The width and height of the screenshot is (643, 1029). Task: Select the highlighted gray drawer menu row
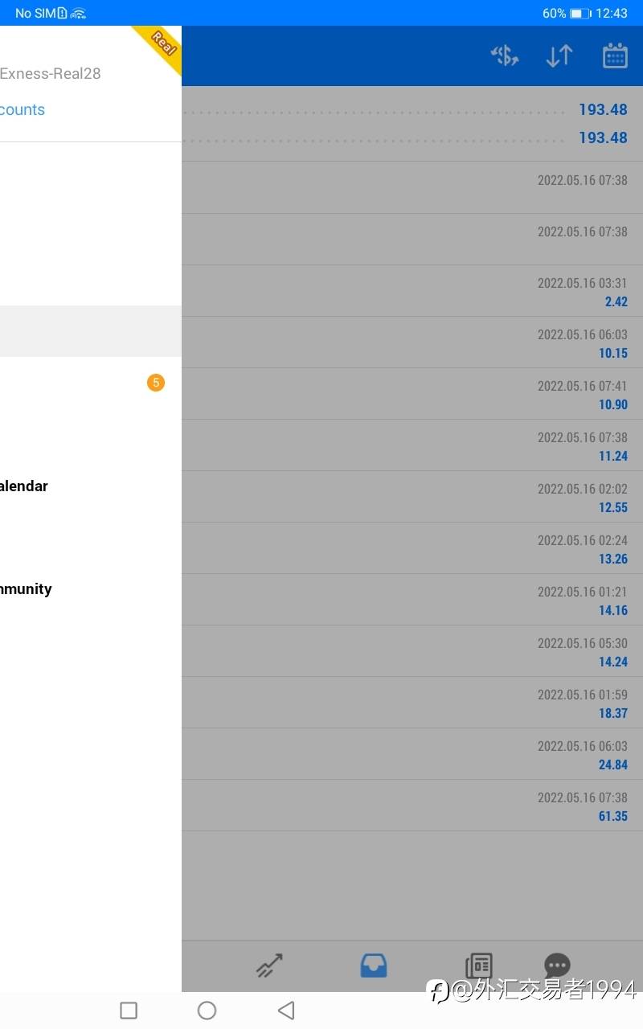90,331
